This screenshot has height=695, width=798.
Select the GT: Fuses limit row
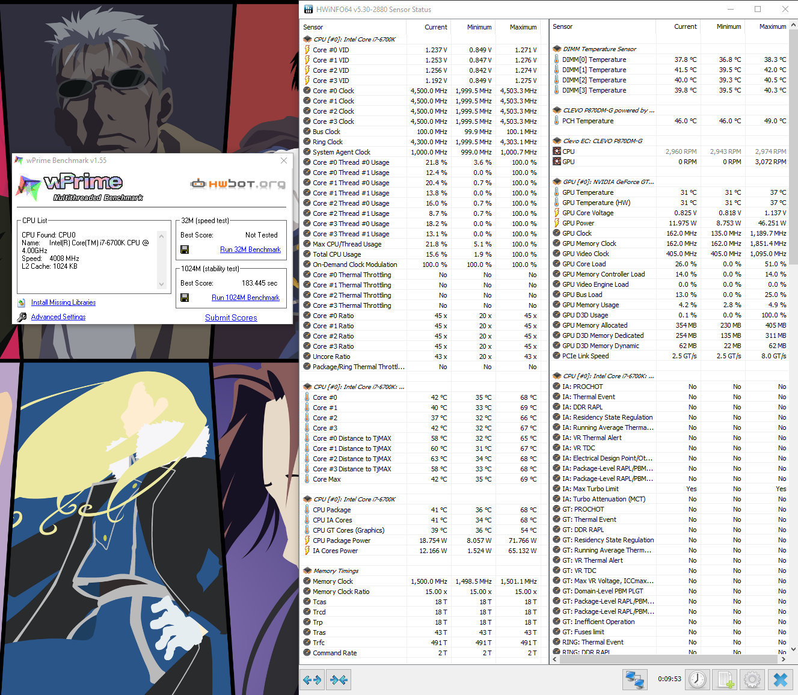coord(669,632)
